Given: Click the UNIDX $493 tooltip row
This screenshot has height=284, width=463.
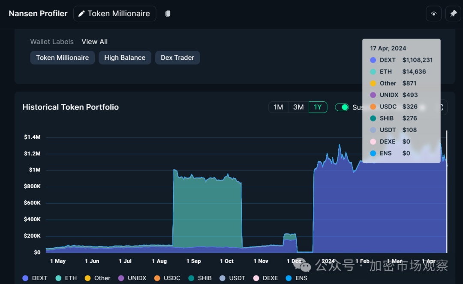Looking at the screenshot, I should tap(394, 95).
